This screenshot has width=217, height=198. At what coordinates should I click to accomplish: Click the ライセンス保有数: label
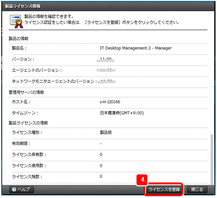pos(29,155)
